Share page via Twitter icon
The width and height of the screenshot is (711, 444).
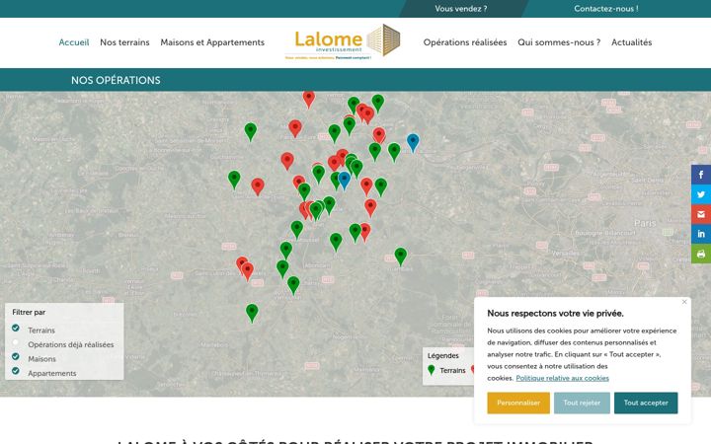click(x=701, y=194)
